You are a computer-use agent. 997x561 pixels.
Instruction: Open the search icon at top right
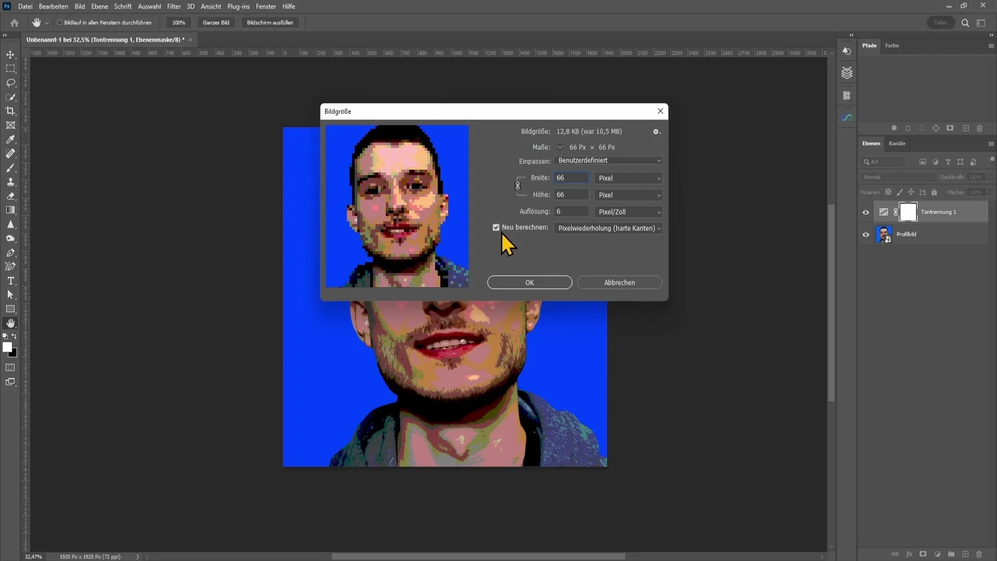click(x=965, y=23)
